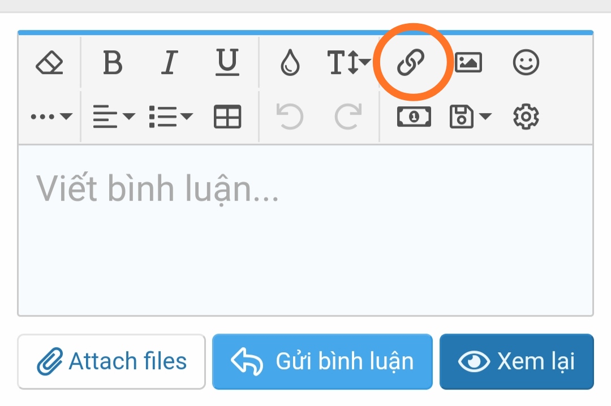The image size is (611, 406).
Task: Toggle underline formatting
Action: tap(227, 62)
